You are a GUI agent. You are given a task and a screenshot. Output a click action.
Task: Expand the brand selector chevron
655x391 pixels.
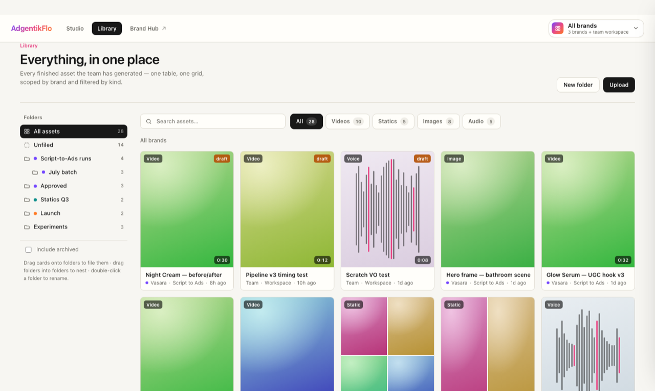coord(636,29)
